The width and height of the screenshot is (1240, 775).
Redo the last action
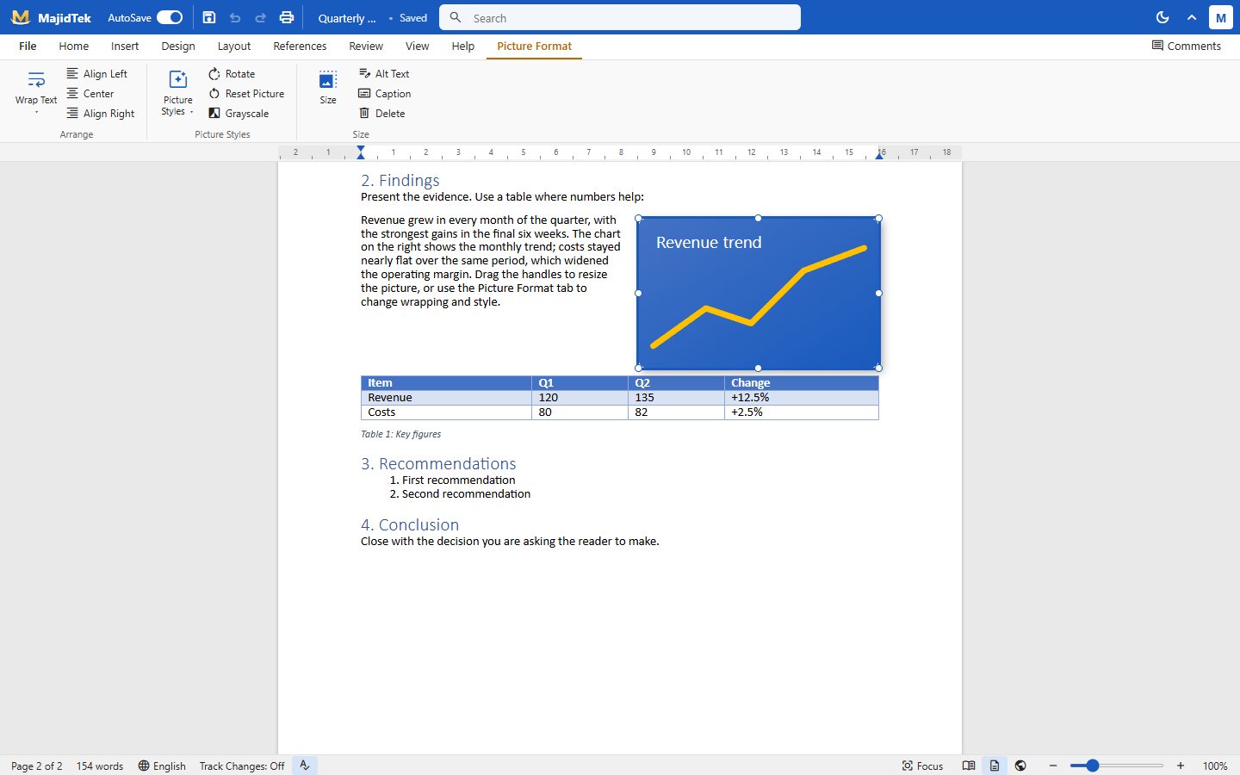tap(260, 17)
